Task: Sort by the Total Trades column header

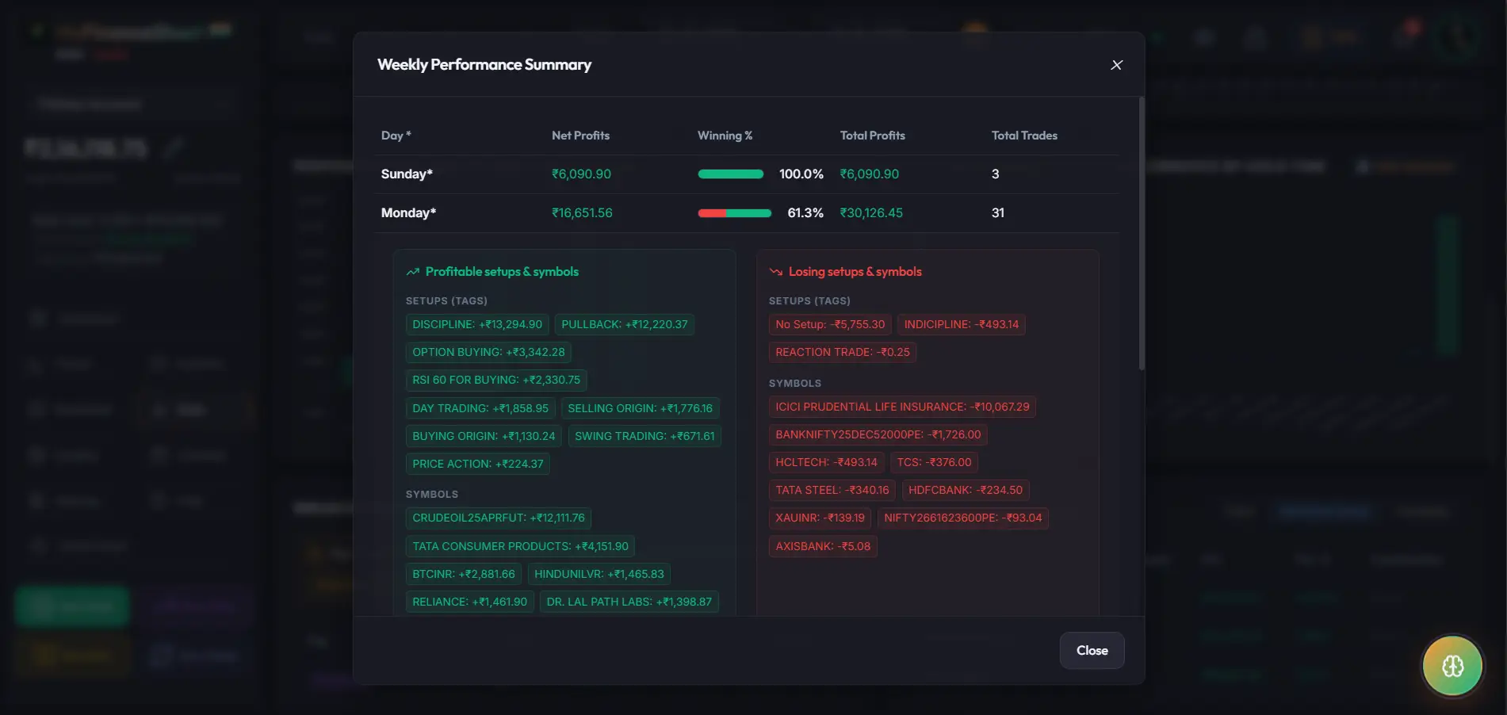Action: pyautogui.click(x=1024, y=136)
